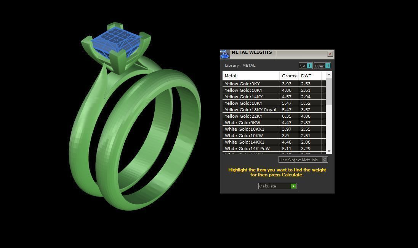This screenshot has width=418, height=248.
Task: Click the Library: METAL label
Action: tap(240, 65)
